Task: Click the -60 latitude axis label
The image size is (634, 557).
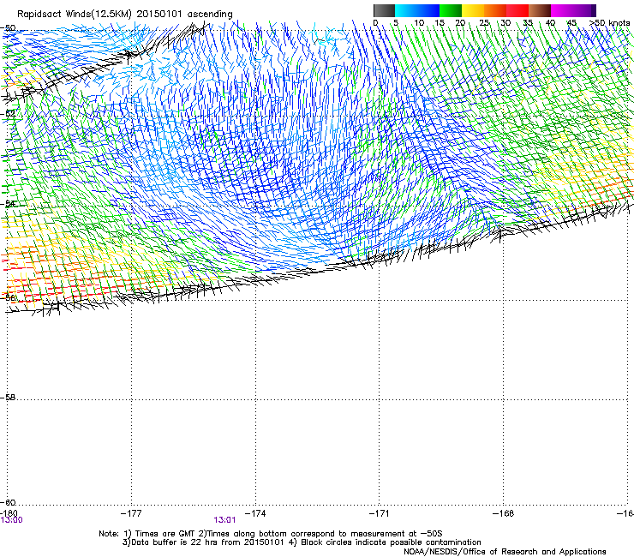Action: [x=8, y=502]
